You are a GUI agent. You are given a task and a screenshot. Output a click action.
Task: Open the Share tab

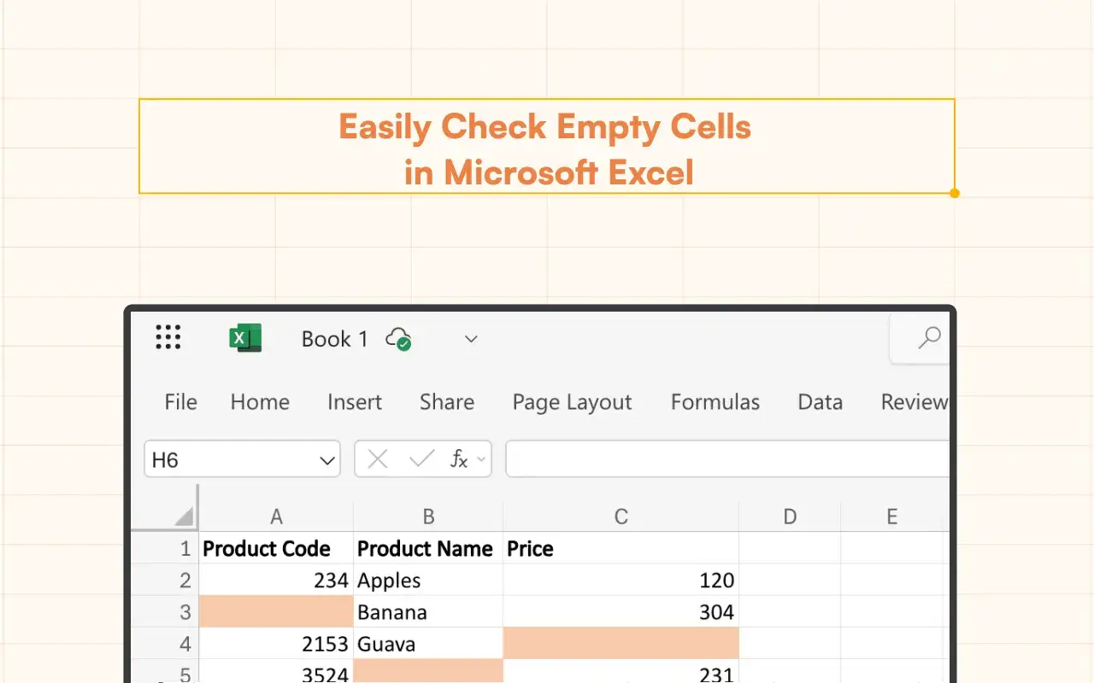click(446, 402)
